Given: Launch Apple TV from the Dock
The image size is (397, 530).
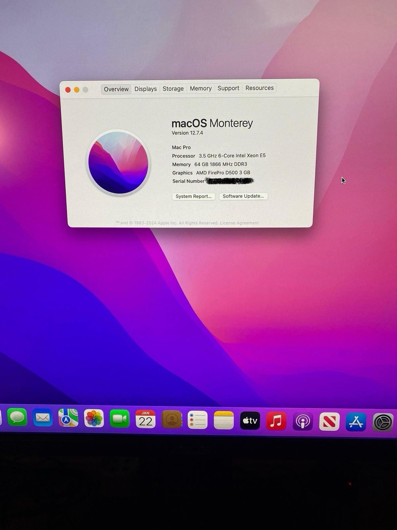Looking at the screenshot, I should tap(250, 420).
